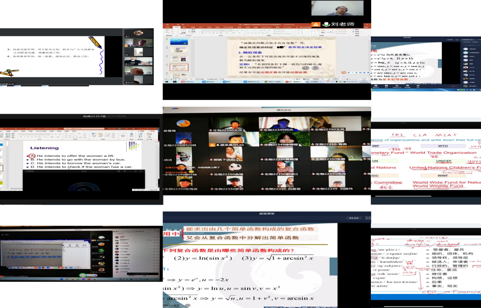This screenshot has height=308, width=481.
Task: Open the MathType tab in PowerPoint ribbon
Action: coord(267,27)
